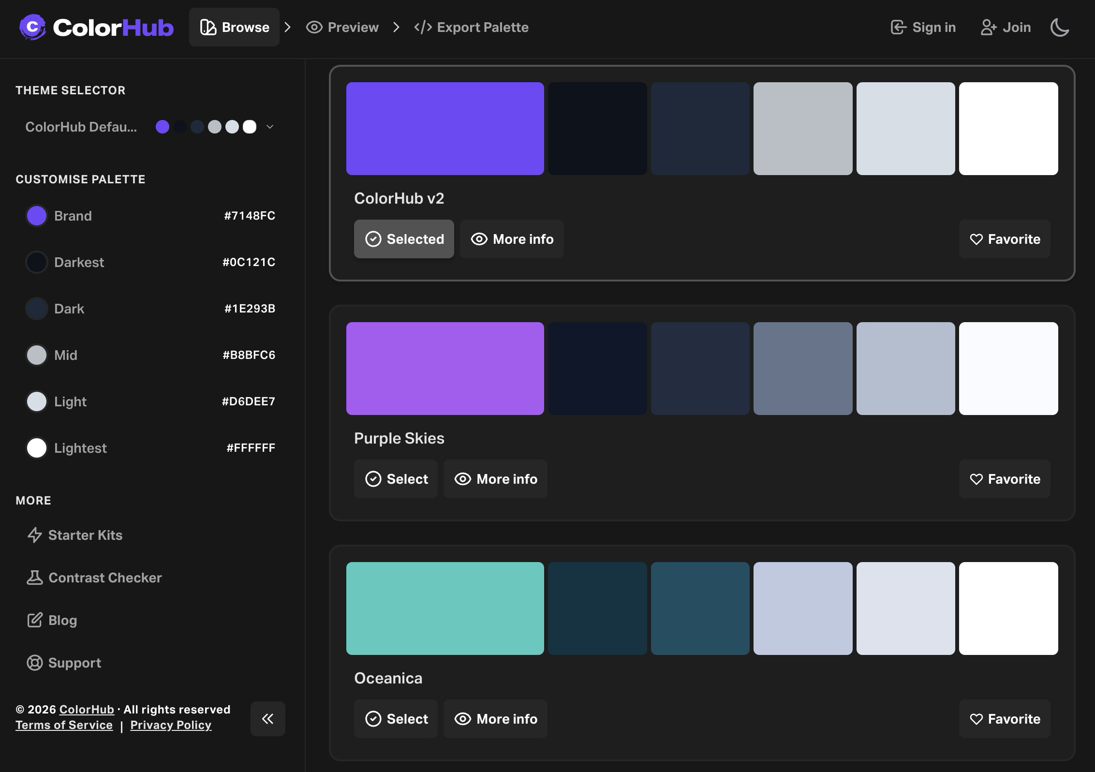This screenshot has height=772, width=1095.
Task: Click Oceanica teal brand swatch
Action: 445,609
